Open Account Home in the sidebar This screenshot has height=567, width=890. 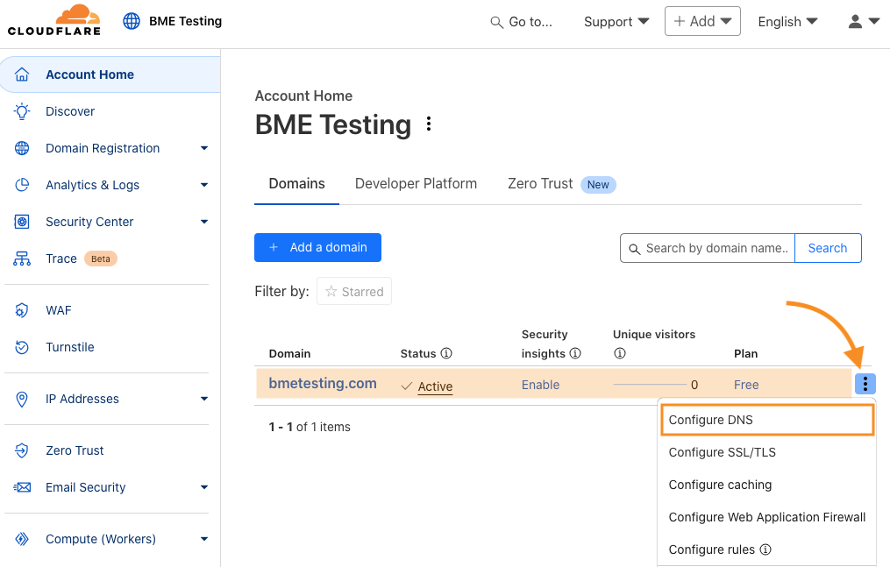click(x=110, y=74)
